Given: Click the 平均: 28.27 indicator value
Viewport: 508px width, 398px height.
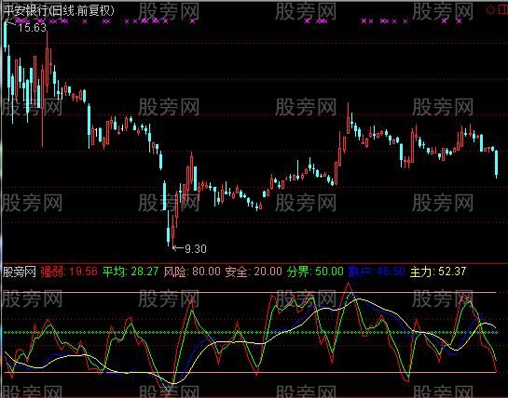Looking at the screenshot, I should pyautogui.click(x=130, y=272).
